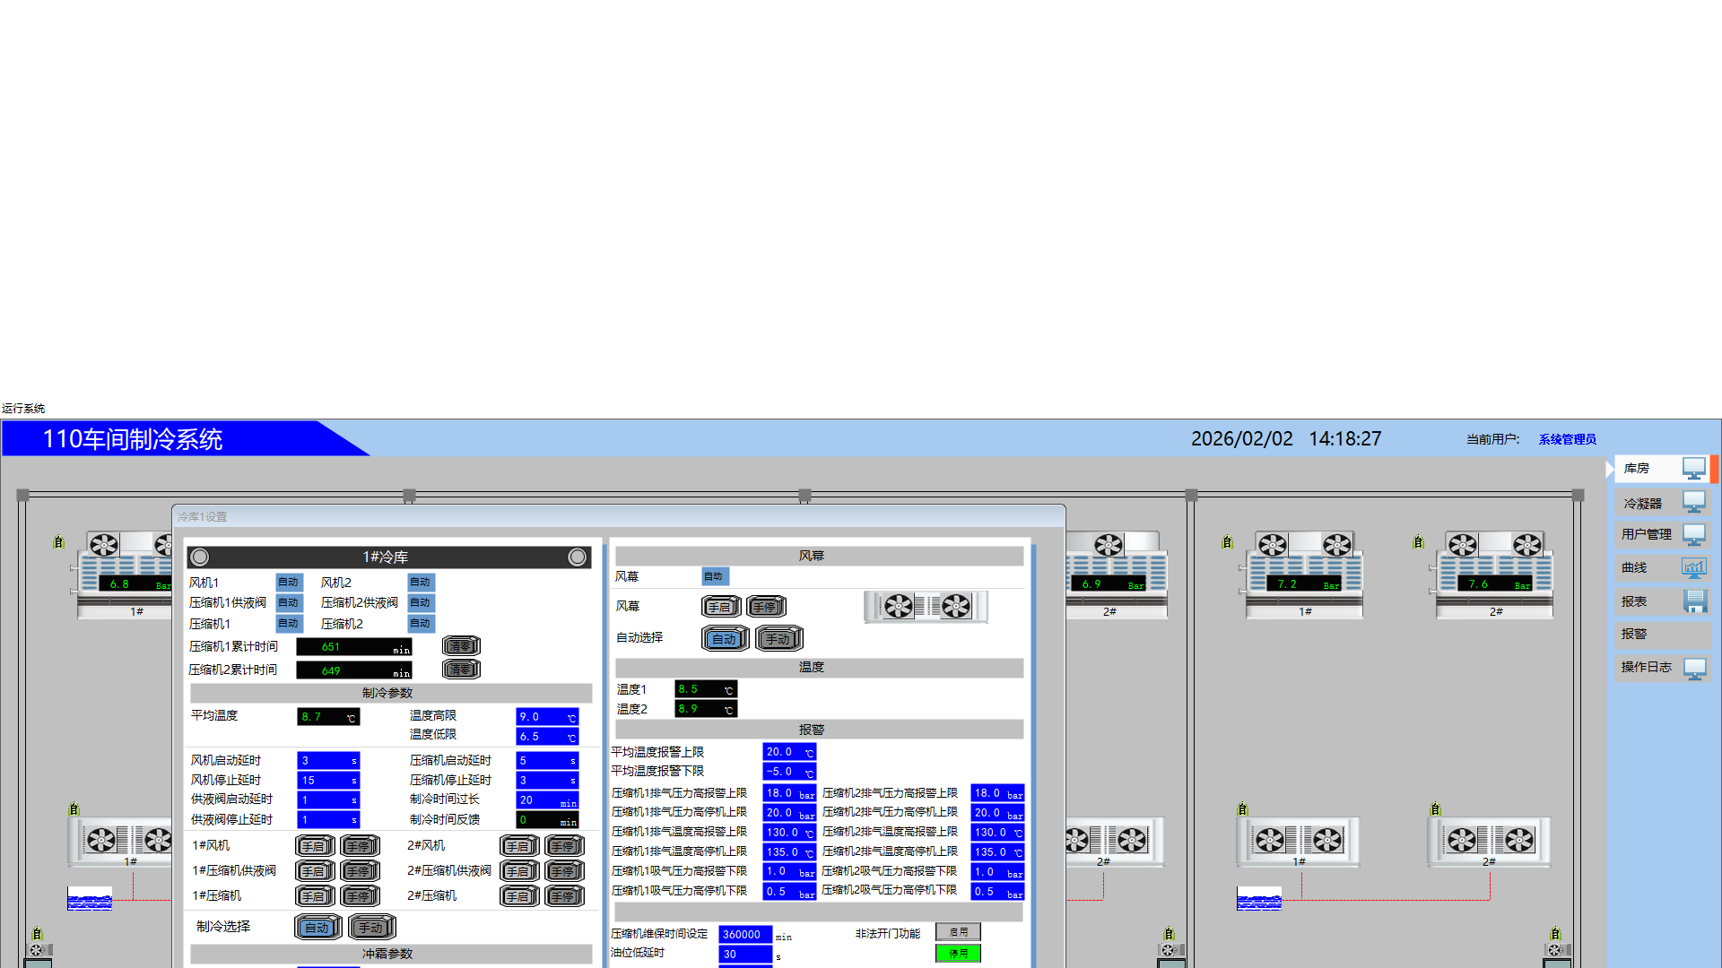Click the blue liquid tank icon at right
This screenshot has width=1722, height=968.
[1258, 898]
